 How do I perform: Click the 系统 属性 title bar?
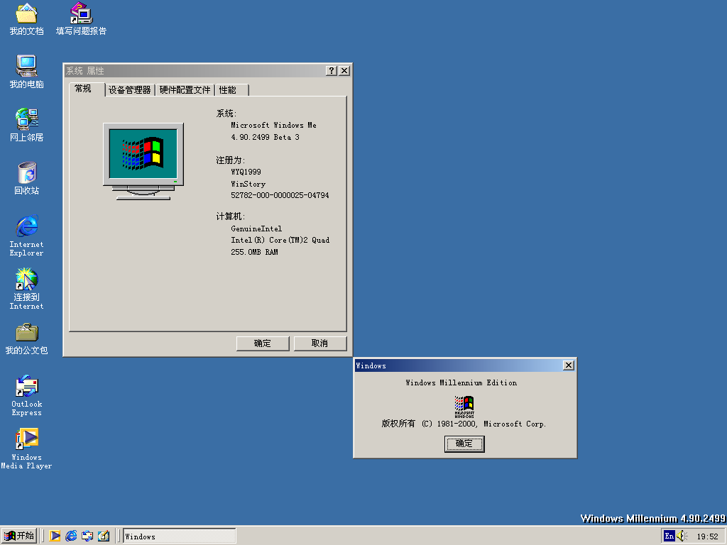pos(195,70)
